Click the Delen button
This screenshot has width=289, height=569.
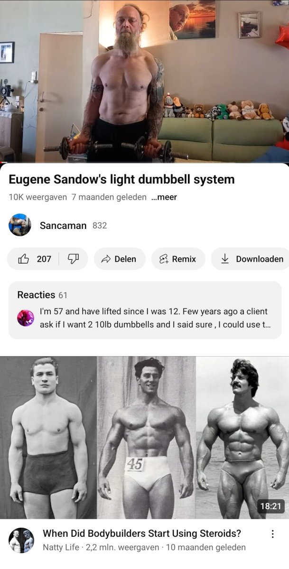pyautogui.click(x=120, y=259)
